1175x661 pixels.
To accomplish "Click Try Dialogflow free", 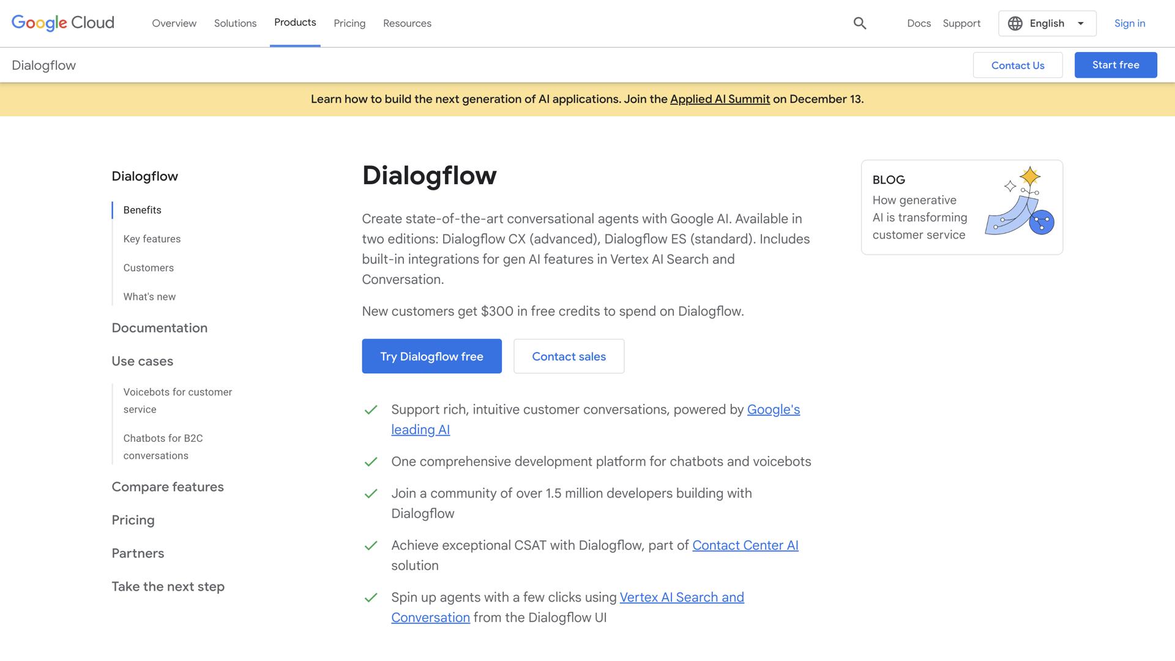I will (x=431, y=356).
